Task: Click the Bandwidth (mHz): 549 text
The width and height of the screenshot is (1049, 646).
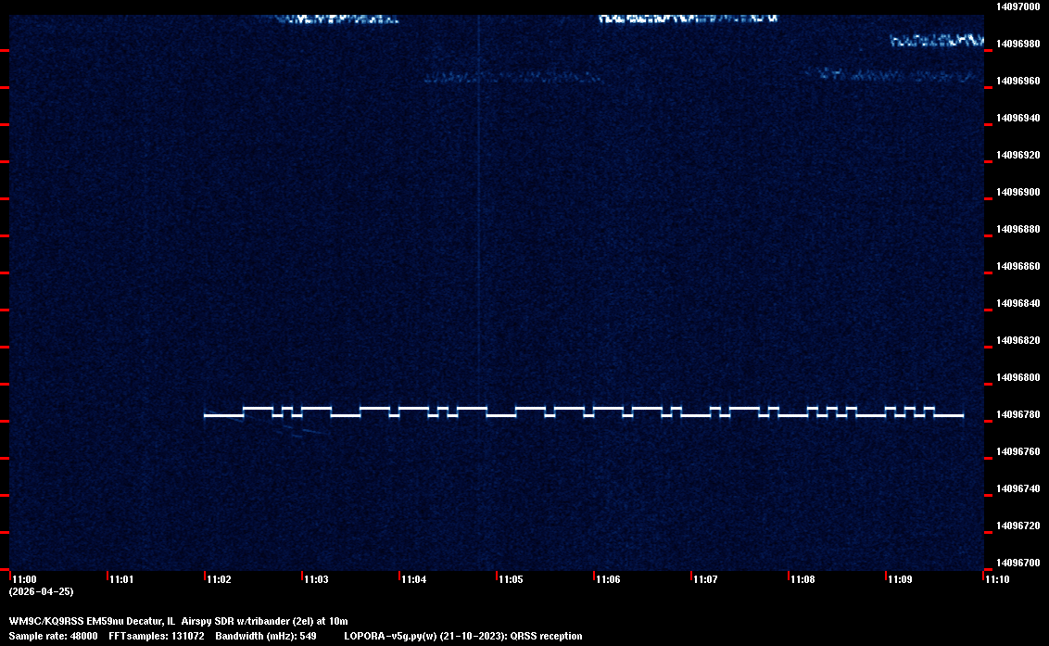Action: (266, 636)
